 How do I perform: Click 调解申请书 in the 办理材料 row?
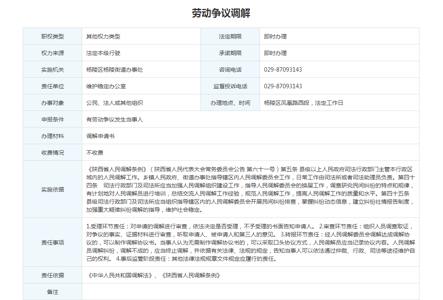coord(100,136)
